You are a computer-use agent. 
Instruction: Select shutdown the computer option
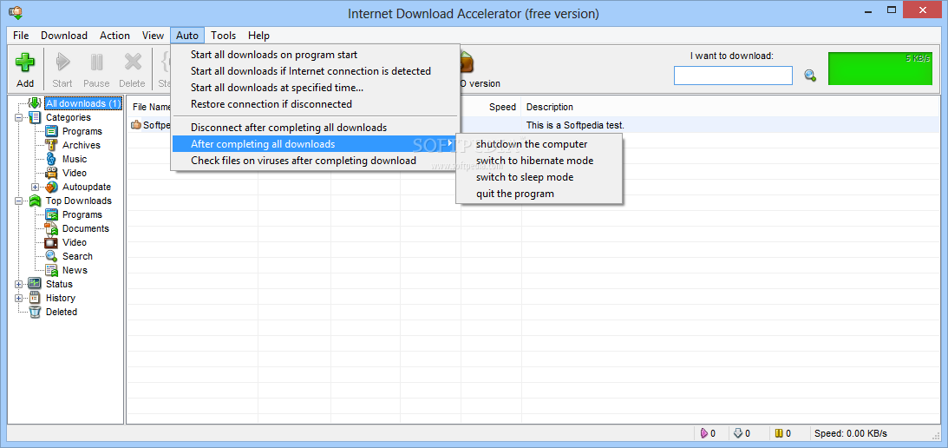coord(539,144)
